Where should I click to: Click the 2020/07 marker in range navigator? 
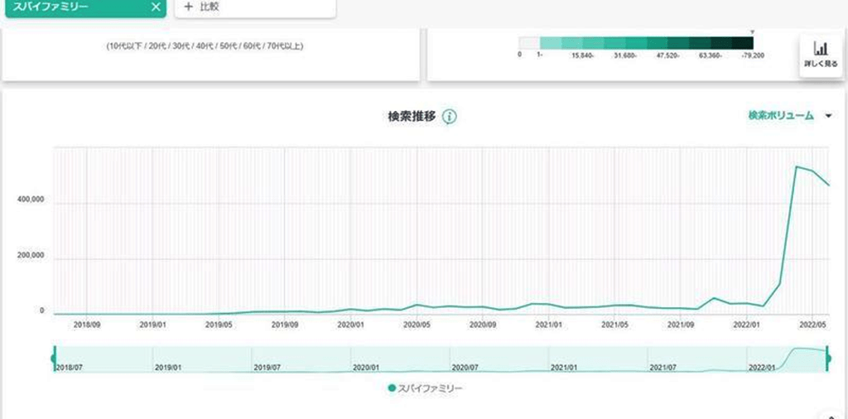pyautogui.click(x=465, y=367)
